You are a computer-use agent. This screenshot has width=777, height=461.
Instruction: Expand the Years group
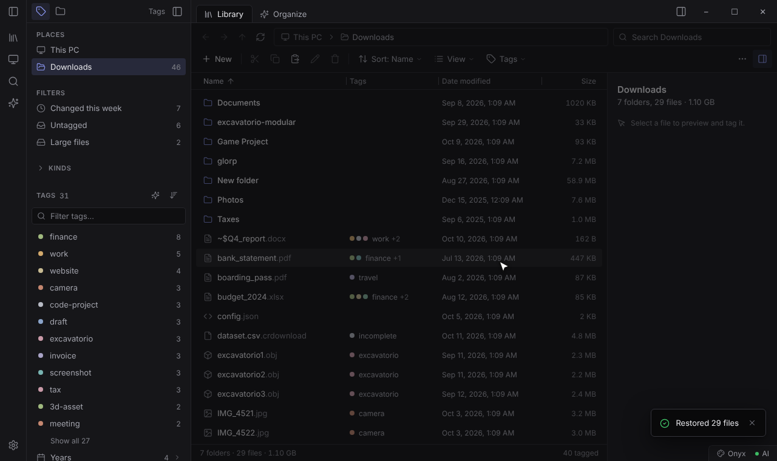tap(109, 457)
